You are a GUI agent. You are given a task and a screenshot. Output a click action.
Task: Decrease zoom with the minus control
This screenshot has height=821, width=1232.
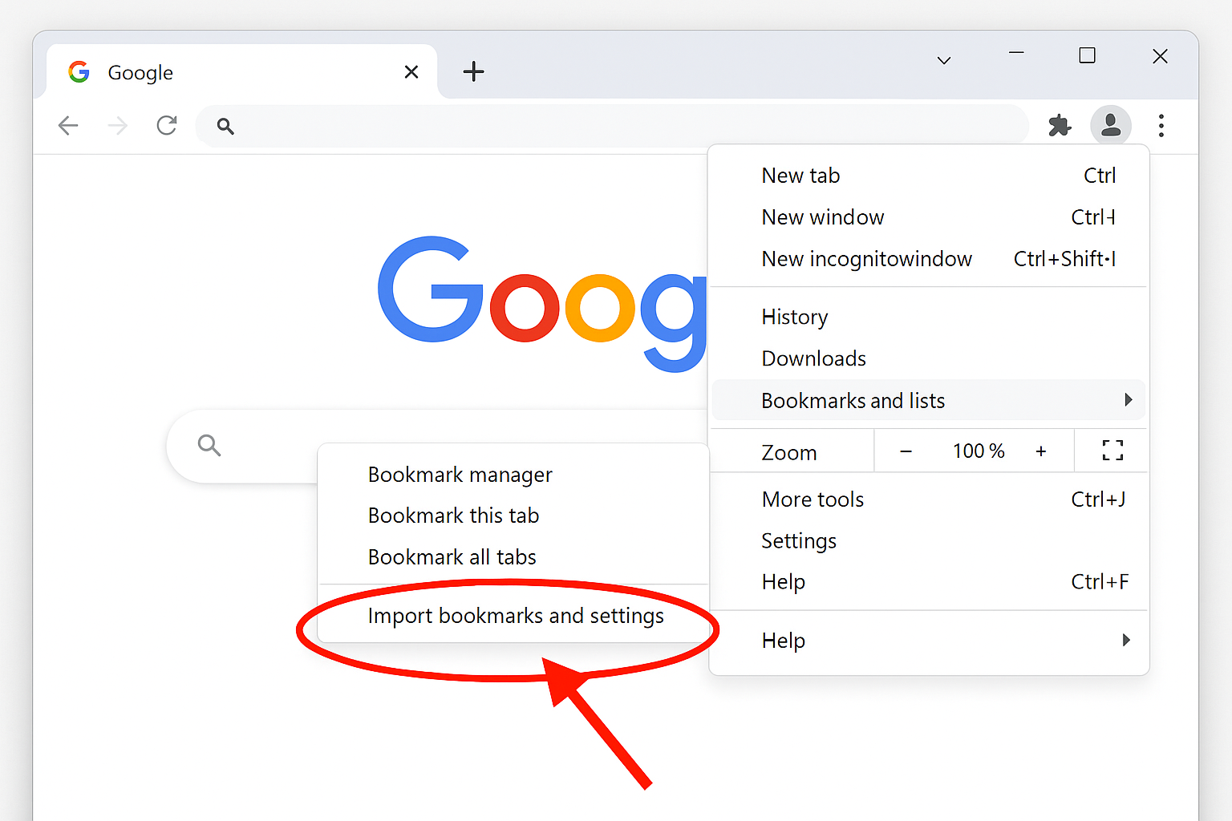(906, 451)
